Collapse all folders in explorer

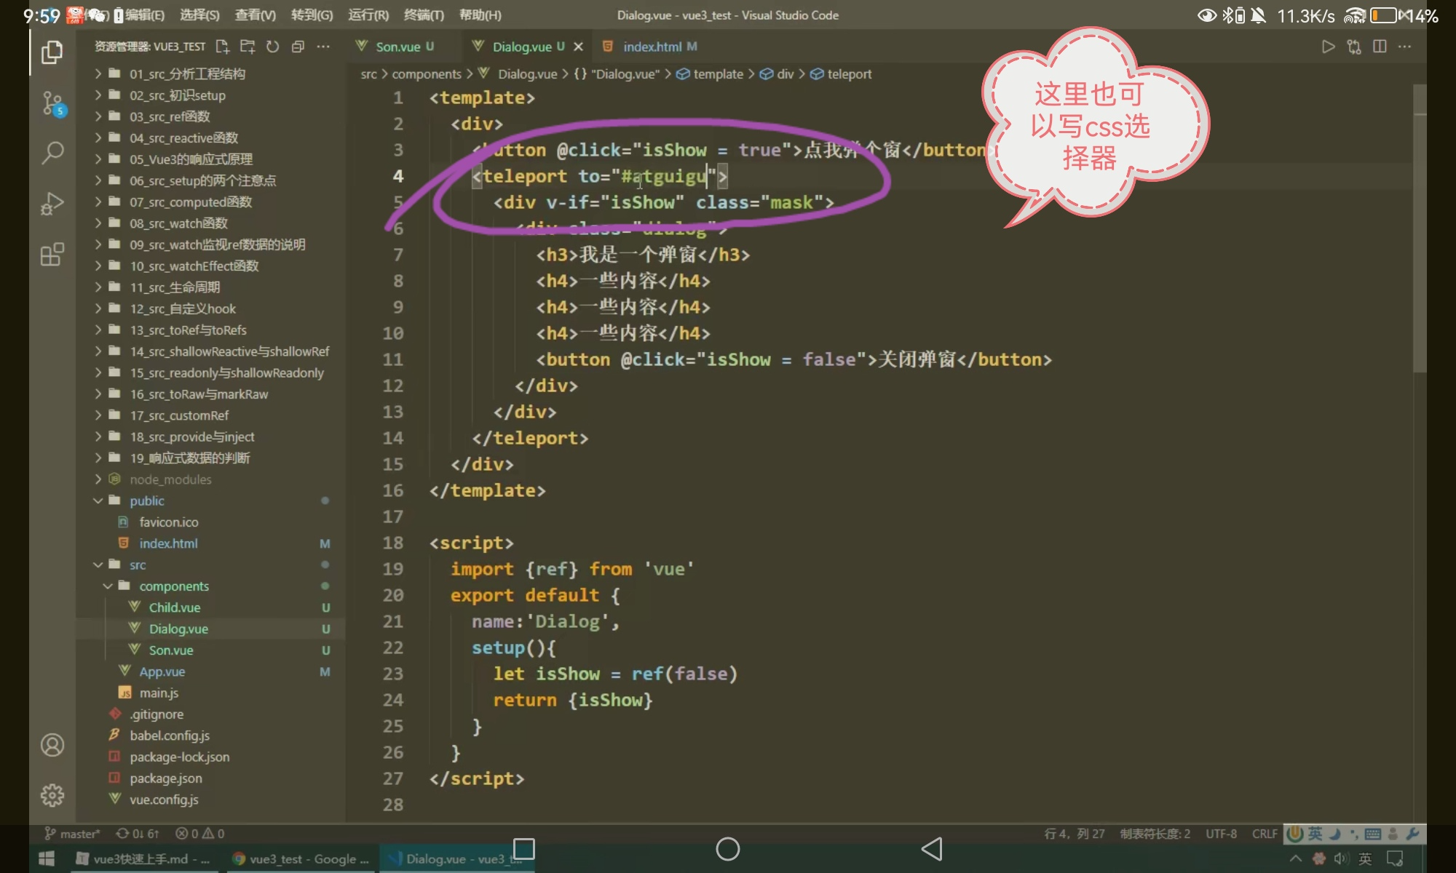(298, 47)
